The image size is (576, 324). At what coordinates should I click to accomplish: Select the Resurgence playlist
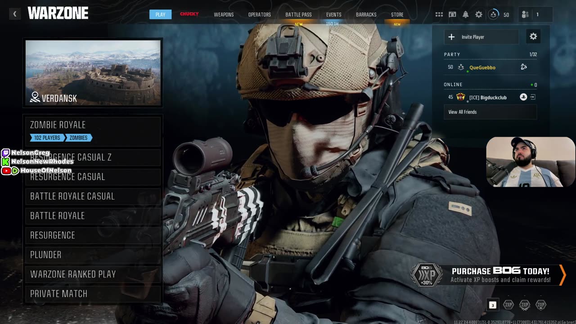click(93, 235)
